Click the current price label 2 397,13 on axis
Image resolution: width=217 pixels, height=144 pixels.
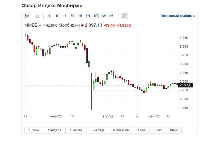[186, 85]
